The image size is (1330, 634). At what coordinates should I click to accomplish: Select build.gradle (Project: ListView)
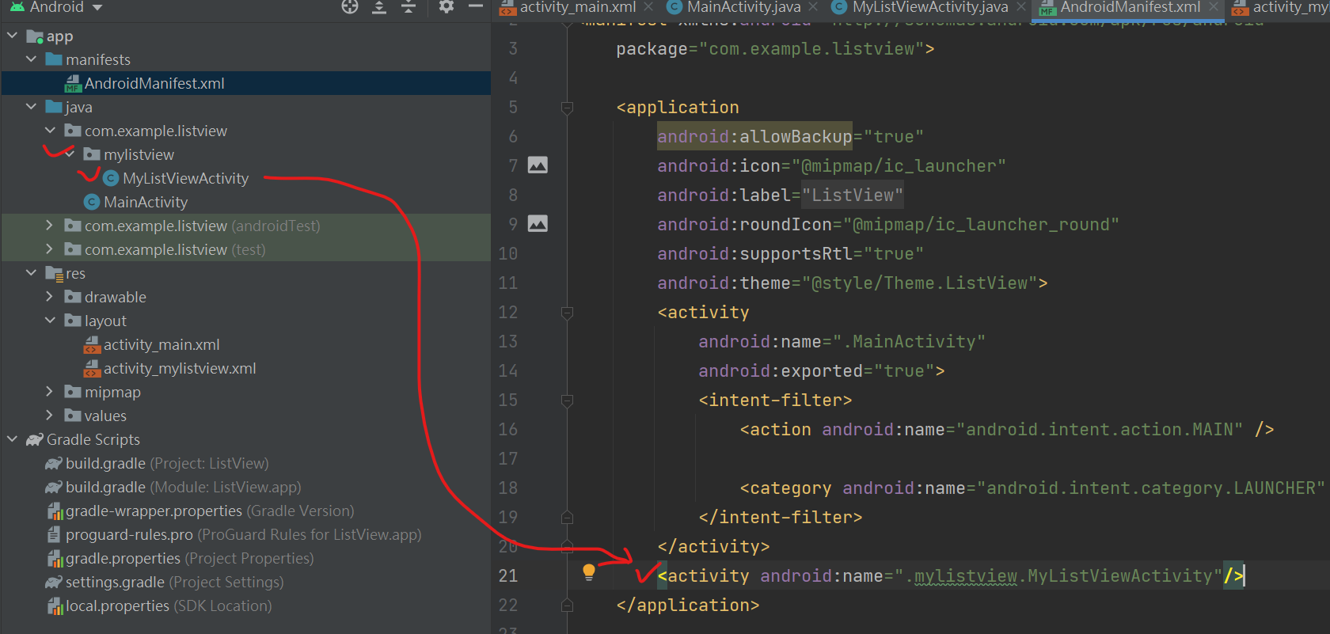point(167,463)
